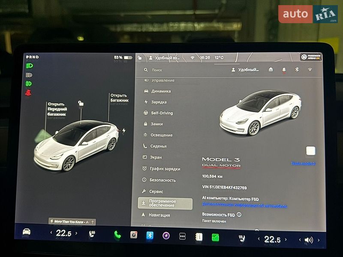The width and height of the screenshot is (343, 257).
Task: Open the Tesla model 3 vehicle name link
Action: coord(303,164)
